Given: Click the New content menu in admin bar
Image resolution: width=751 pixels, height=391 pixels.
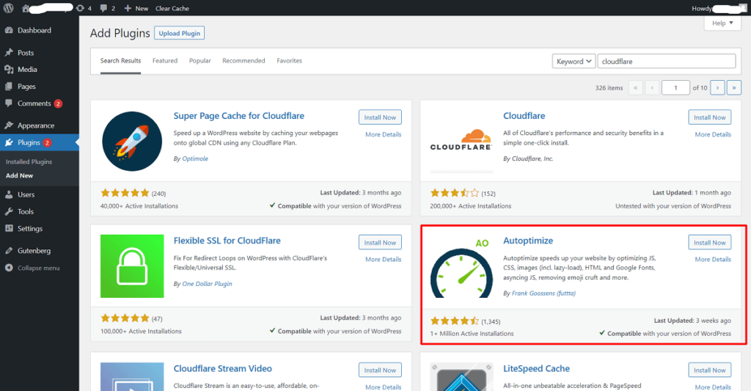Looking at the screenshot, I should [x=136, y=8].
